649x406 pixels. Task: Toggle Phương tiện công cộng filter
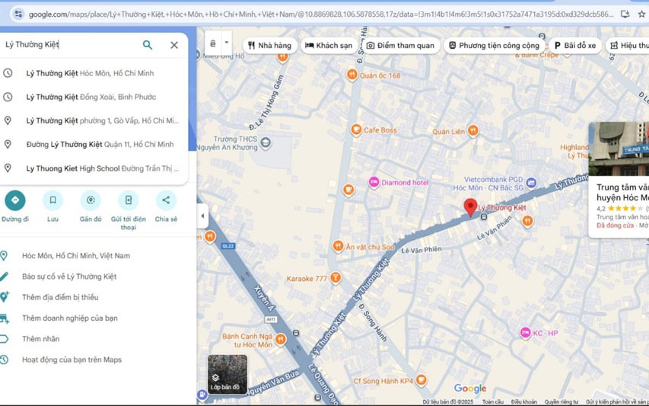(x=495, y=45)
